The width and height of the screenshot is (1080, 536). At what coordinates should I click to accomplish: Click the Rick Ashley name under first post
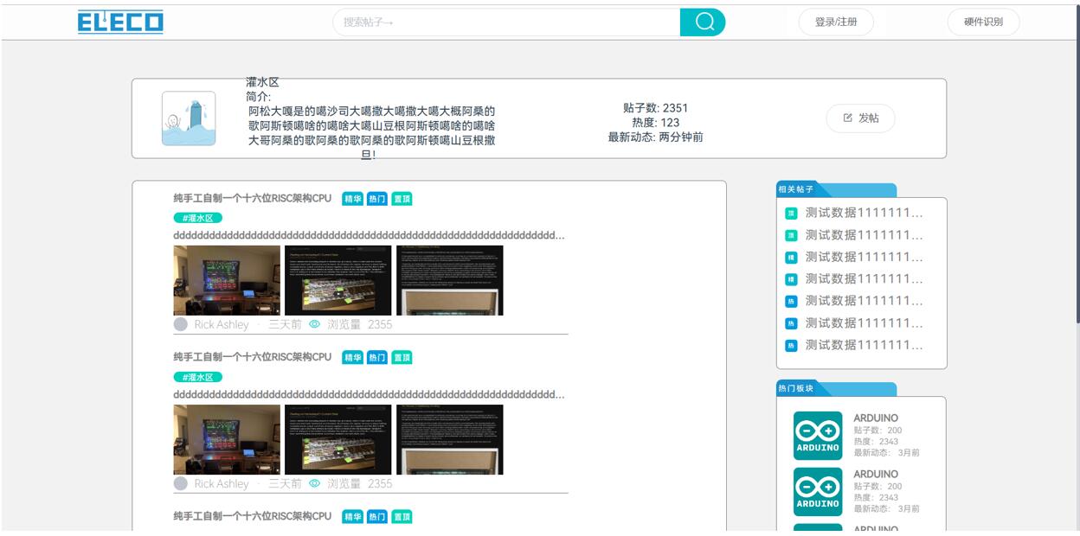pos(222,325)
